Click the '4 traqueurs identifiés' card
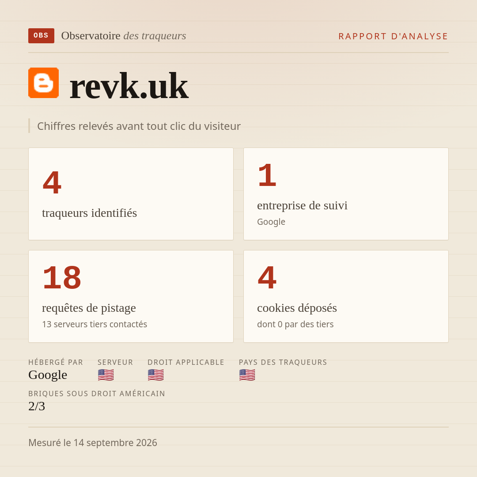This screenshot has height=477, width=477. pyautogui.click(x=131, y=194)
